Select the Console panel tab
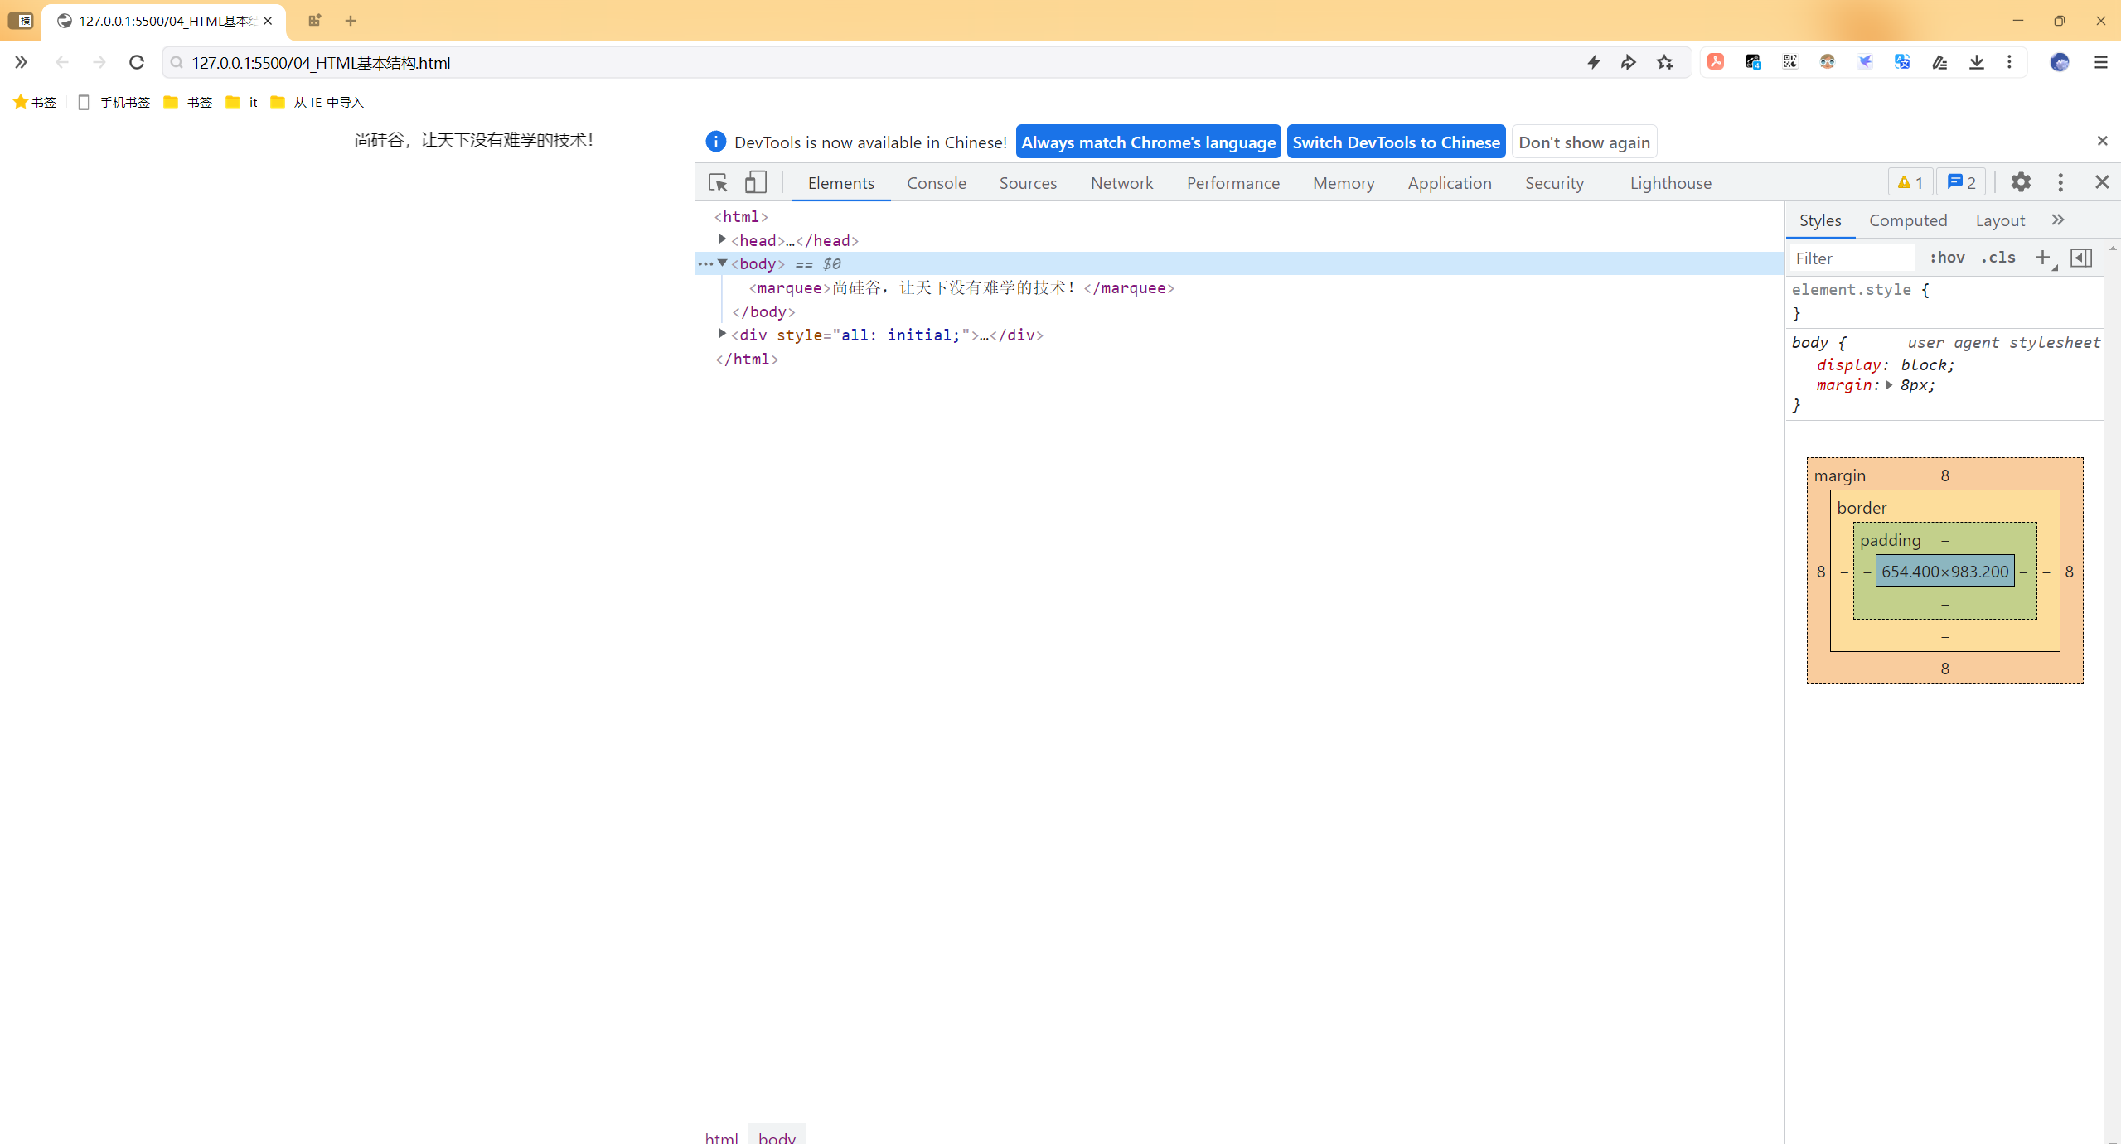Image resolution: width=2121 pixels, height=1144 pixels. pos(936,183)
